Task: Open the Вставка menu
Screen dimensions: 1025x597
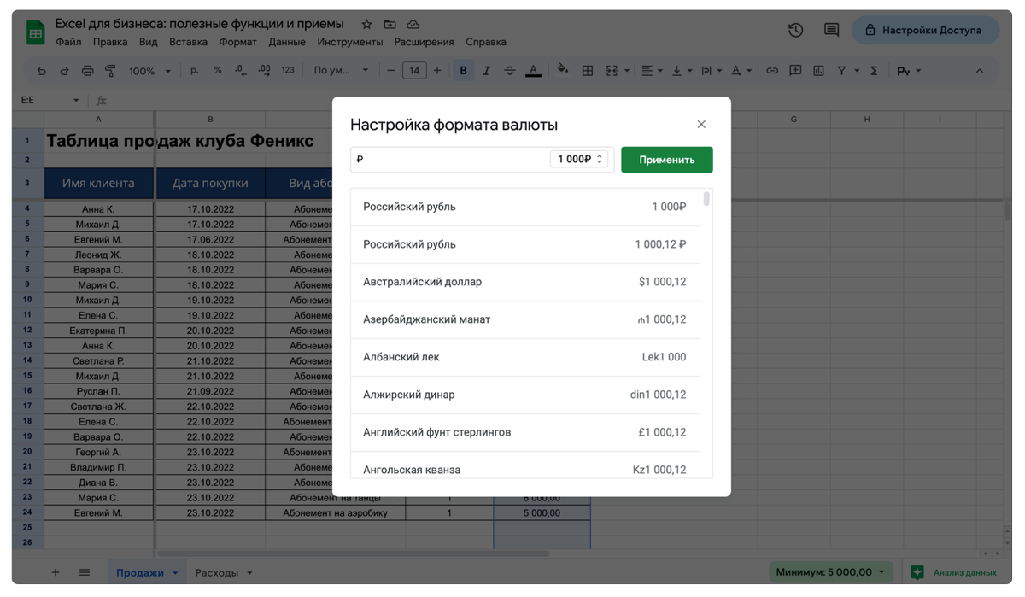Action: [188, 42]
